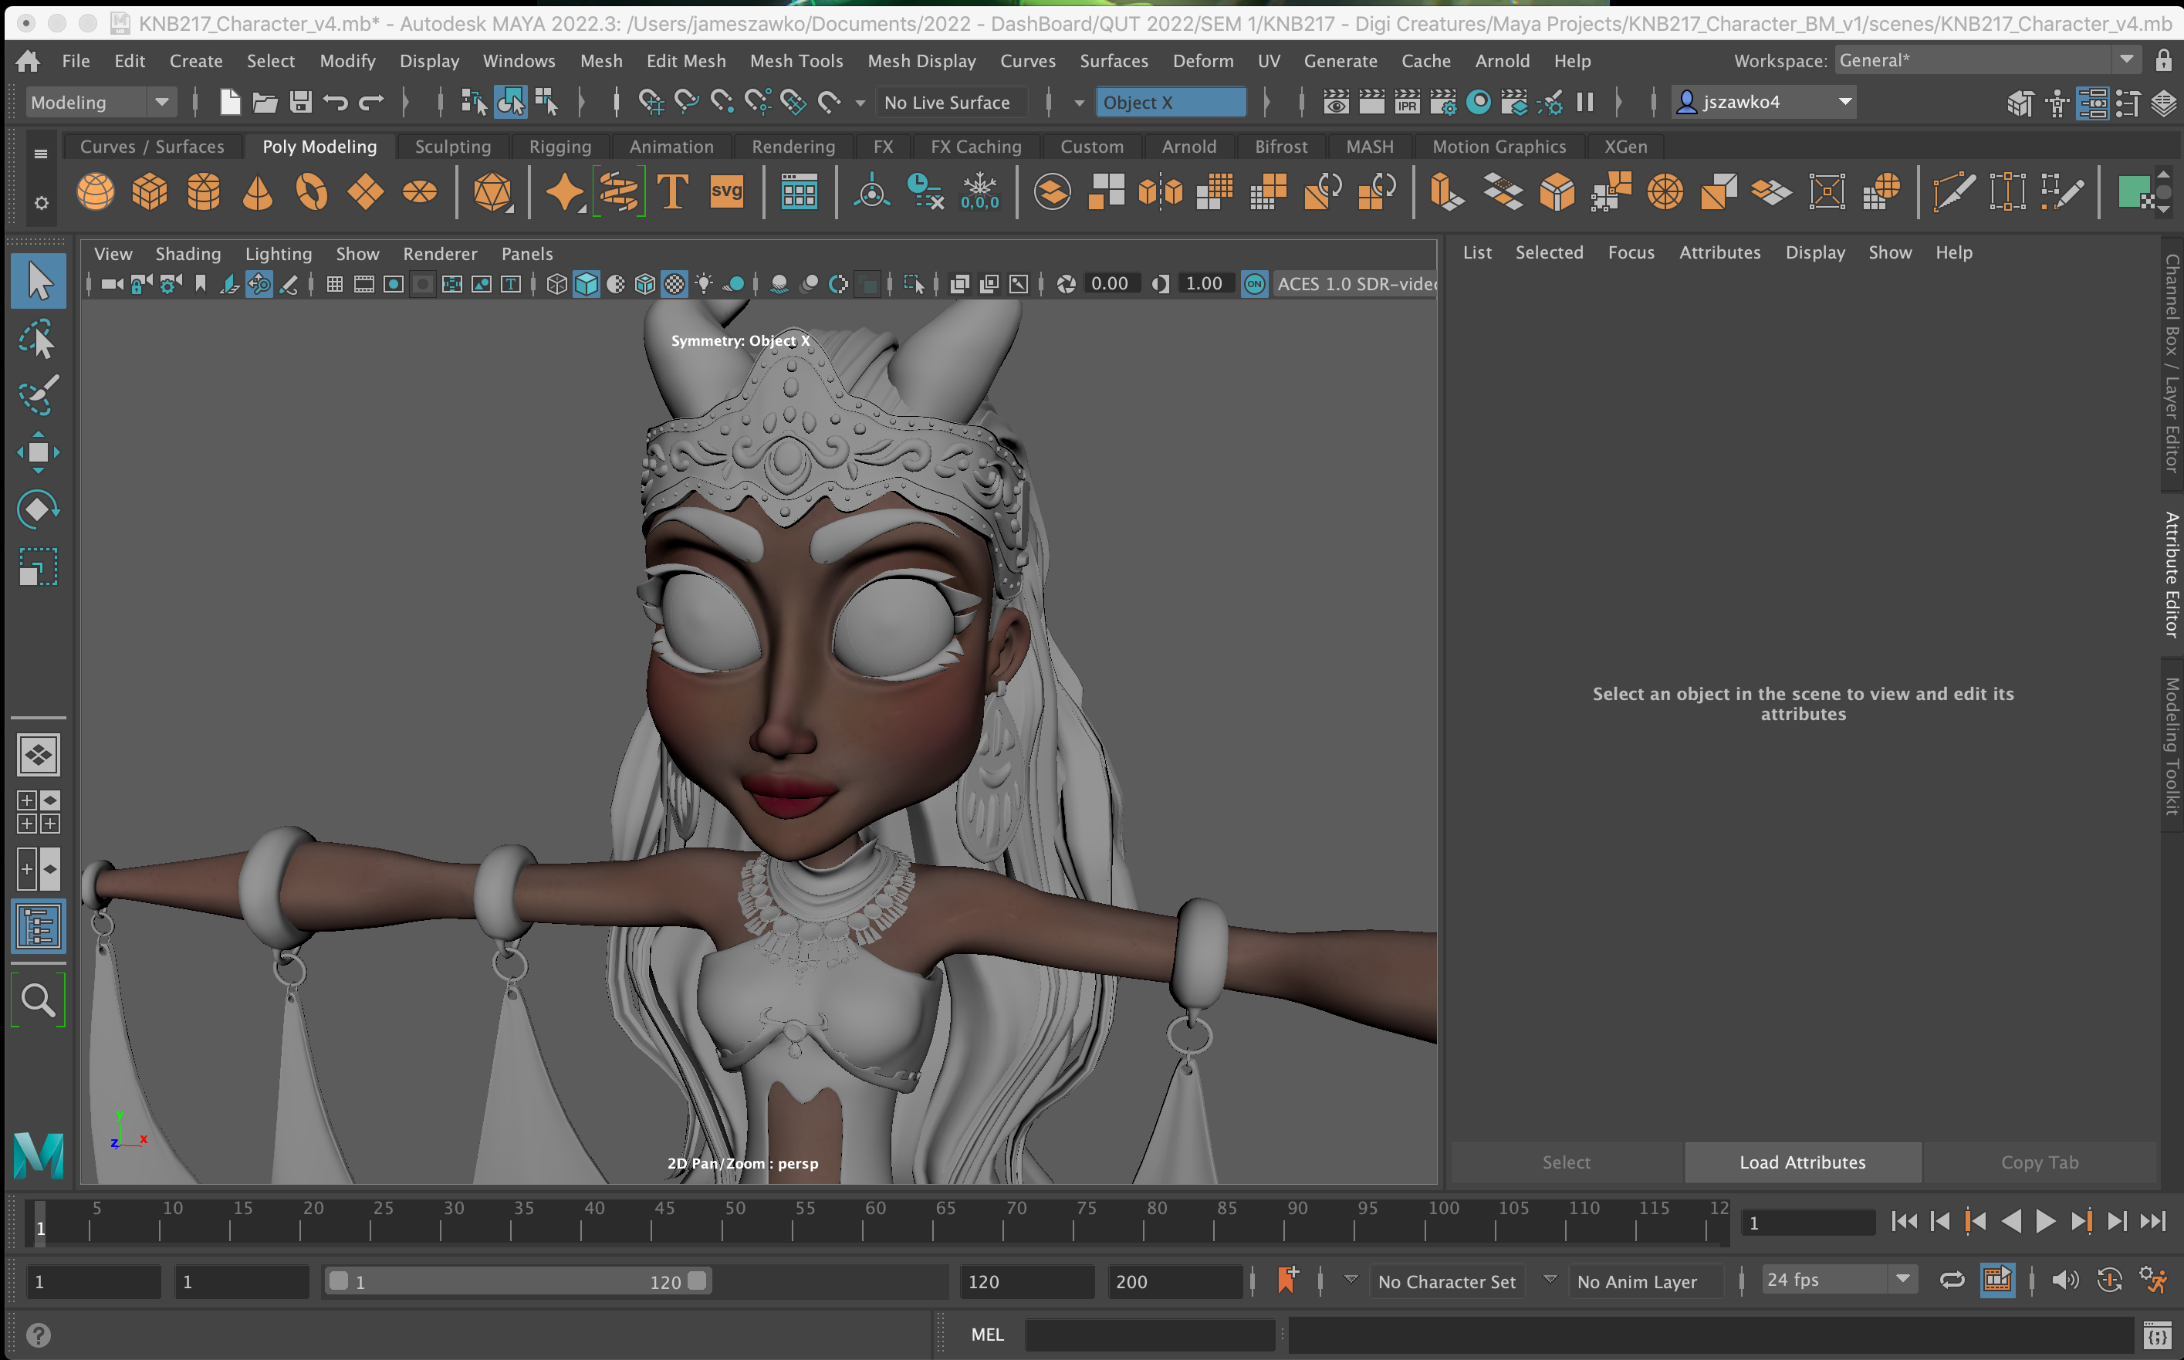Screen dimensions: 2184x1360
Task: Activate the Rotate tool in toolbox
Action: tap(38, 509)
